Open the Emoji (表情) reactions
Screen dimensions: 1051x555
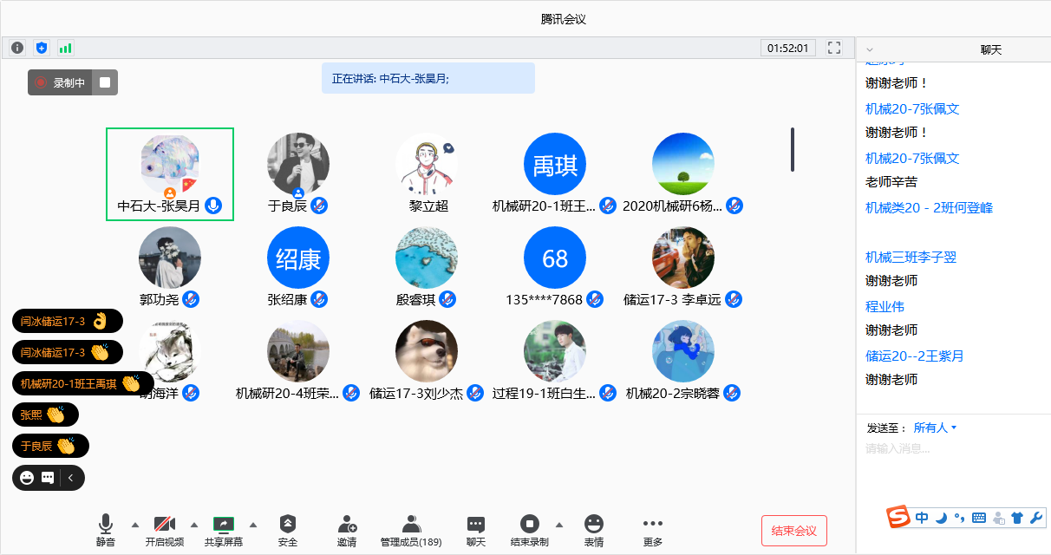pyautogui.click(x=593, y=530)
